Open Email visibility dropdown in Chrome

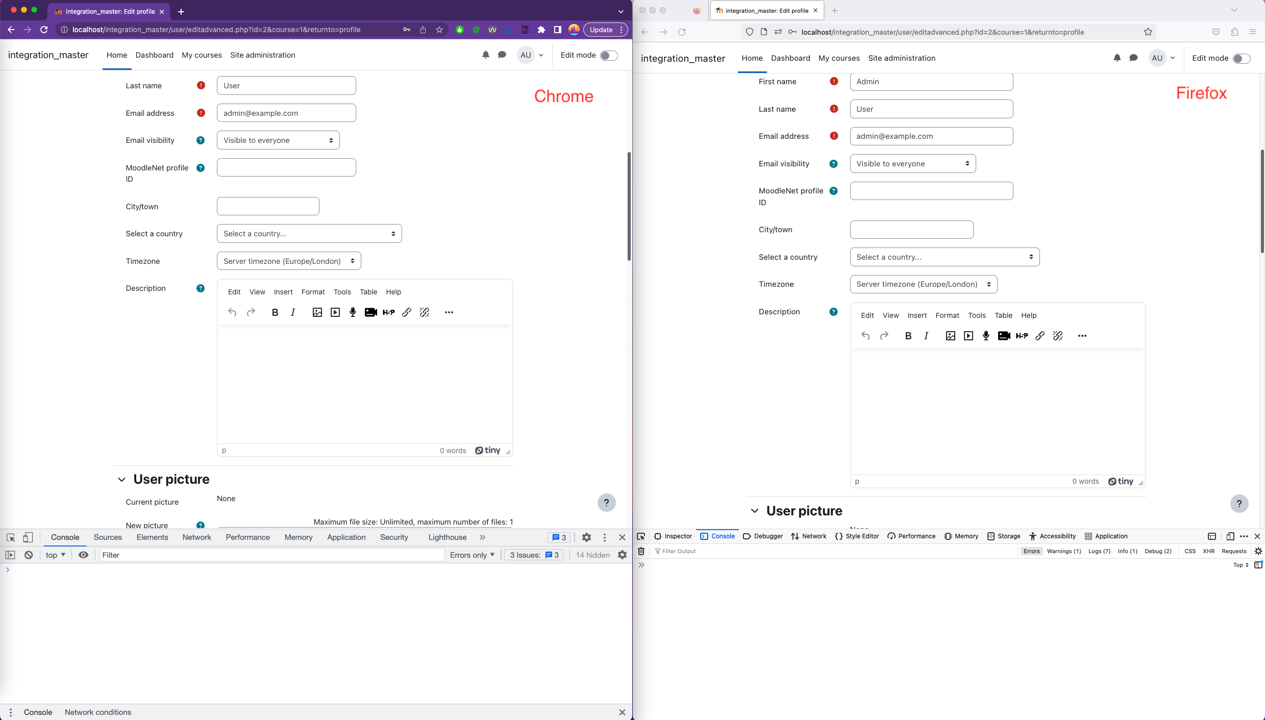(278, 140)
